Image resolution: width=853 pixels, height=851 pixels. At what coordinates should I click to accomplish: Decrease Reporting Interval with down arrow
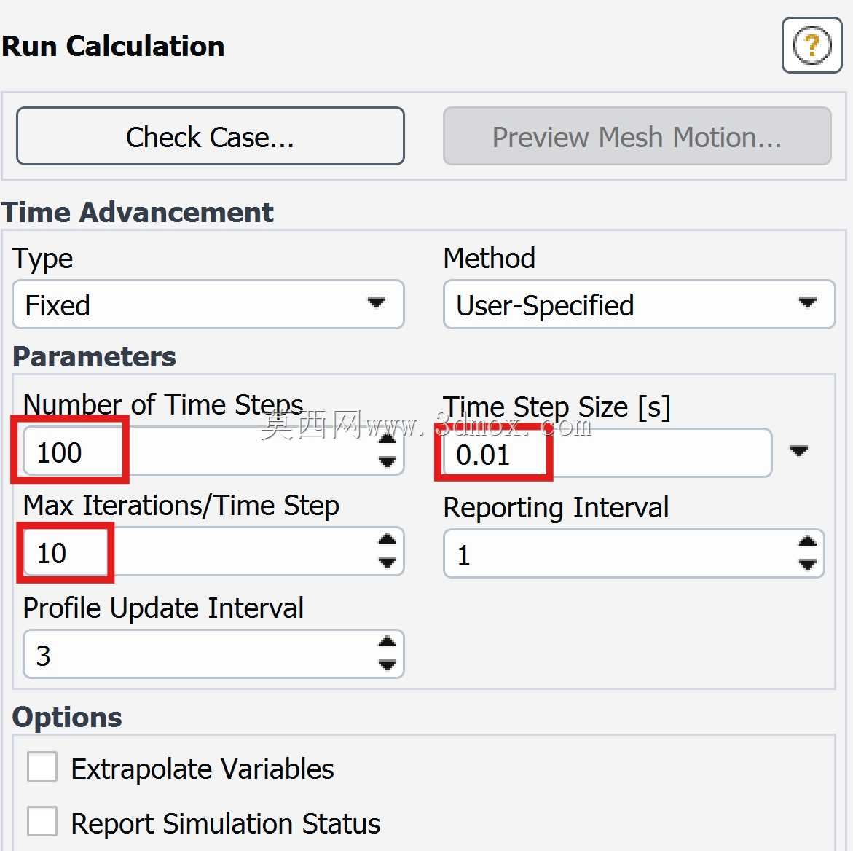tap(807, 564)
